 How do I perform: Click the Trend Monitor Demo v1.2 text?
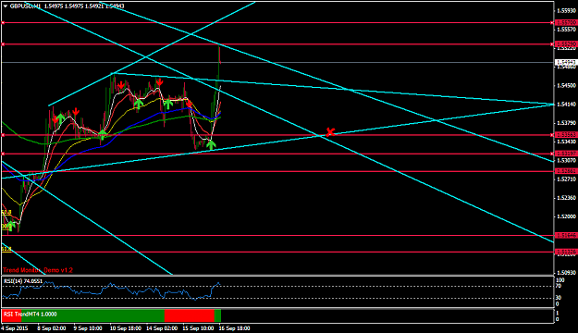(x=38, y=270)
